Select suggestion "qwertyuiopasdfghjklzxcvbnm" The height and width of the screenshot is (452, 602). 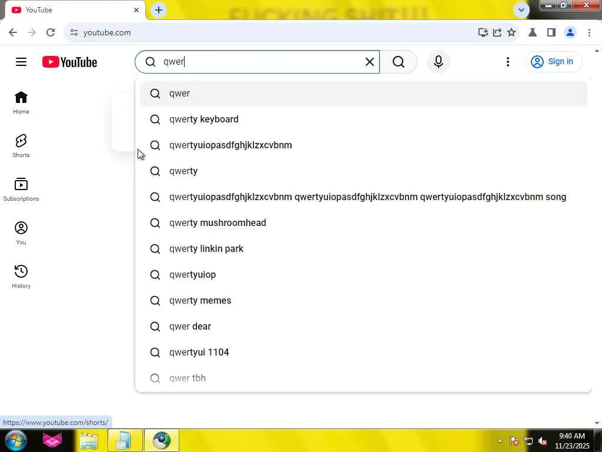[x=363, y=145]
